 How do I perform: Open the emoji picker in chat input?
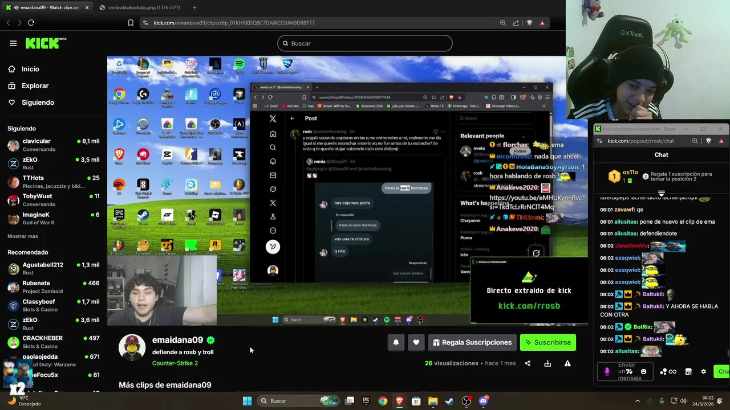click(643, 371)
